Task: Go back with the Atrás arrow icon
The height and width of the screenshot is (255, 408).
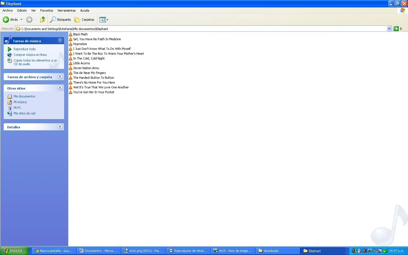Action: pyautogui.click(x=6, y=20)
